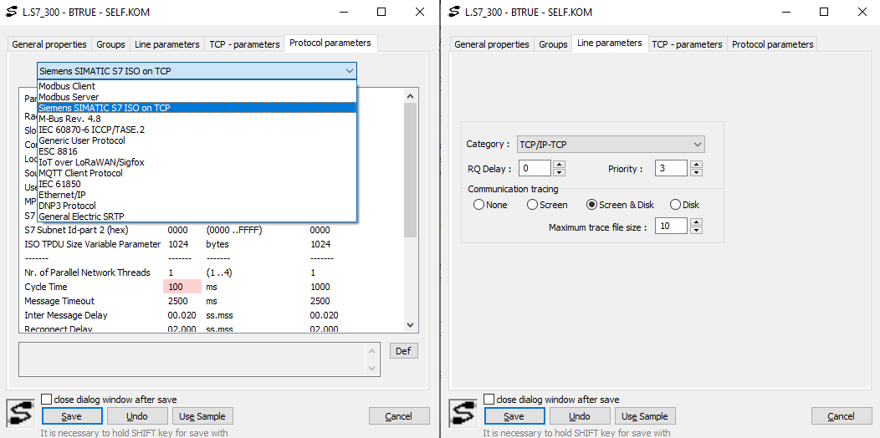Click the Def default button

pos(403,351)
